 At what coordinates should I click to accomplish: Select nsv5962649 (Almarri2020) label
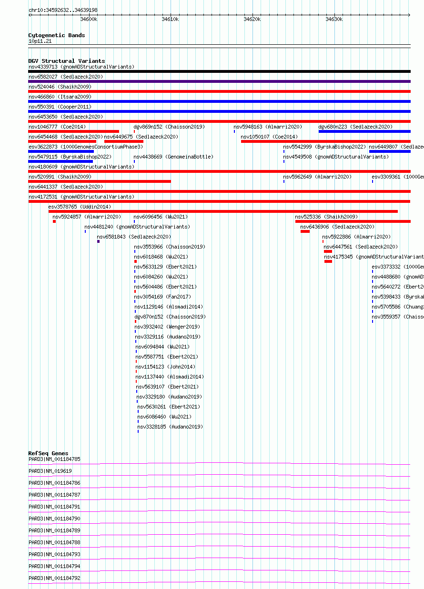coord(317,177)
